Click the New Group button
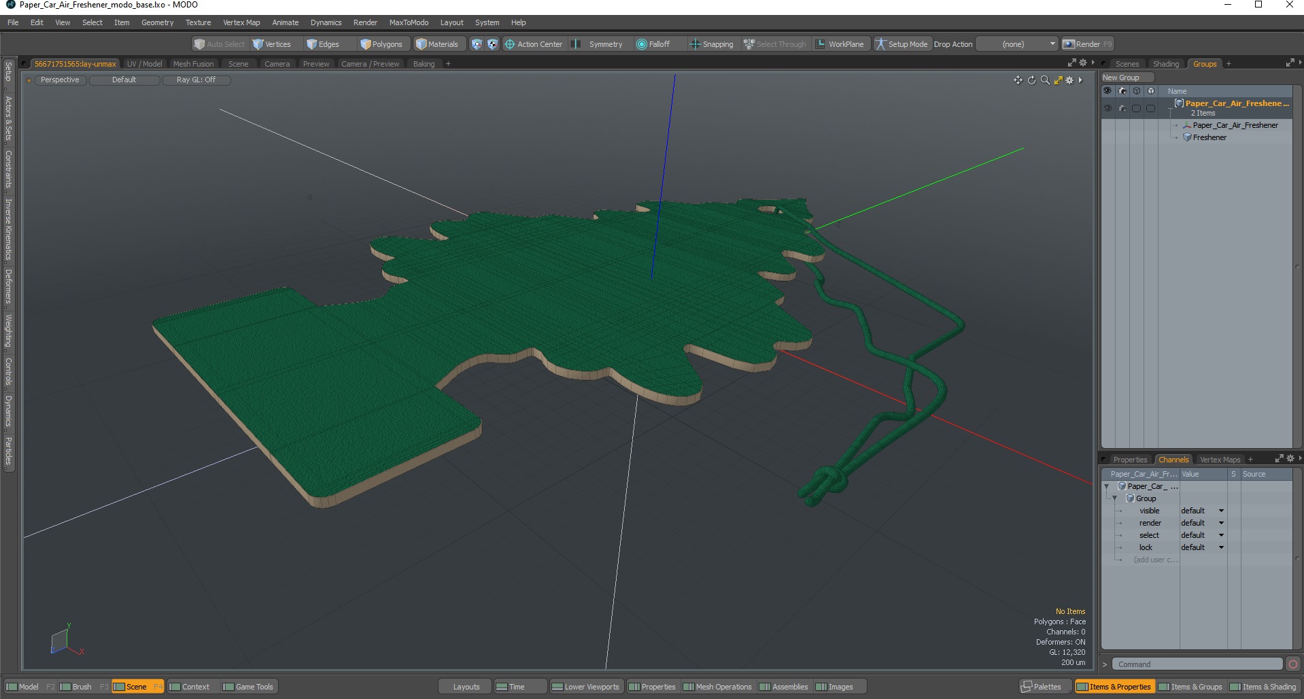 (x=1127, y=78)
